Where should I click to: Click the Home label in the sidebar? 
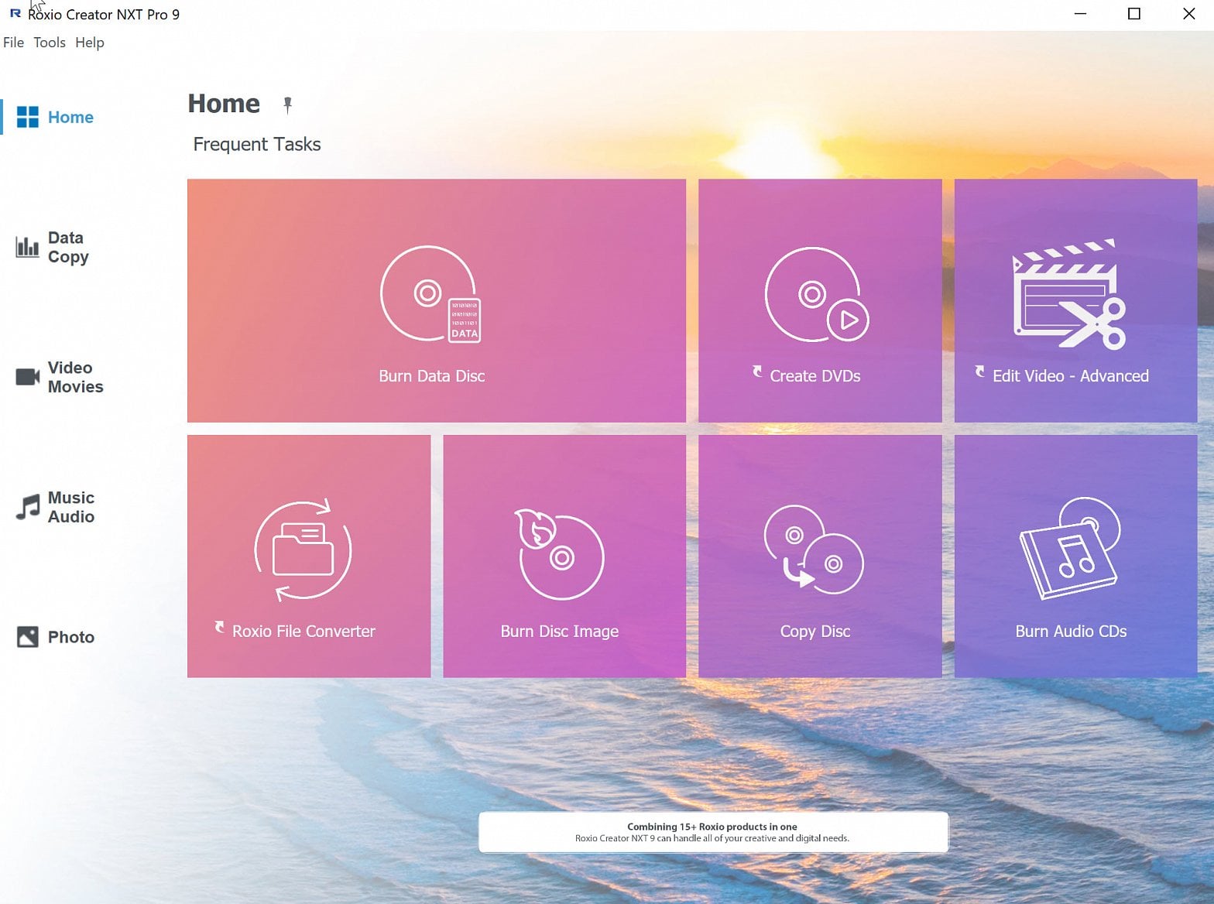(70, 117)
